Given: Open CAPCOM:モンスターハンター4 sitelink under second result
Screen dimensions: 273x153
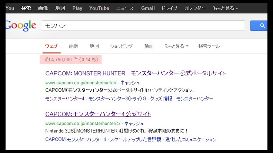Looking at the screenshot, I should coord(76,139).
